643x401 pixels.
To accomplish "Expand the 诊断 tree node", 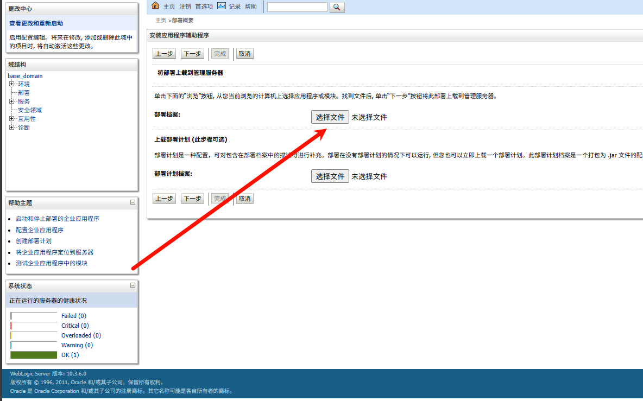I will coord(11,128).
